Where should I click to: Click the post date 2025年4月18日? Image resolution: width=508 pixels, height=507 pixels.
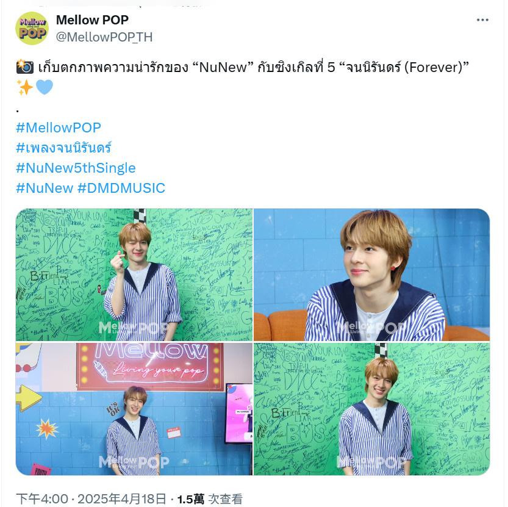tap(122, 499)
